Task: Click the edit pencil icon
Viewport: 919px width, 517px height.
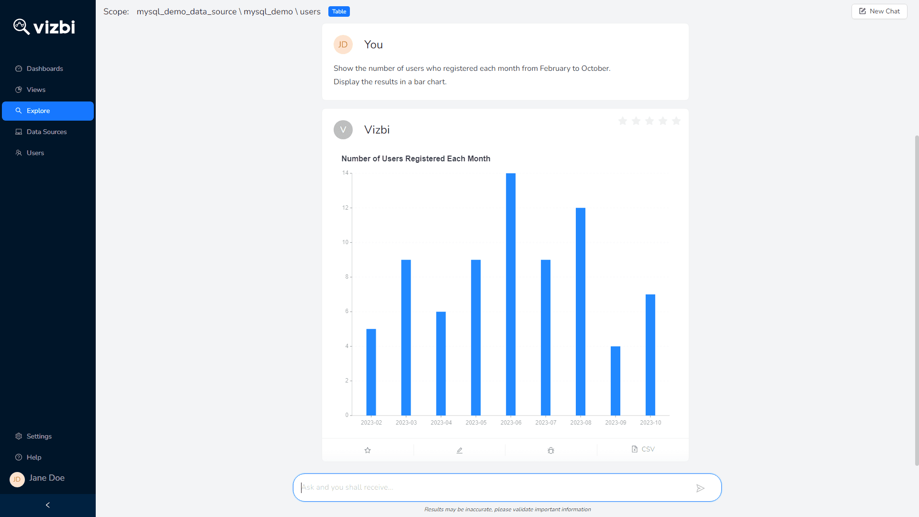Action: [459, 450]
